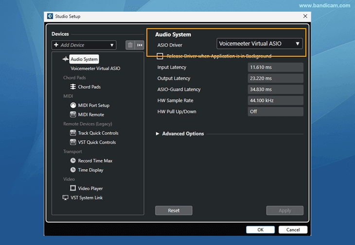Open the ASIO Driver dropdown
The height and width of the screenshot is (245, 355).
259,44
